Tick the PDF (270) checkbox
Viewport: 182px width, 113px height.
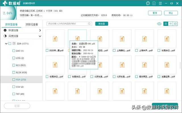pyautogui.click(x=14, y=80)
